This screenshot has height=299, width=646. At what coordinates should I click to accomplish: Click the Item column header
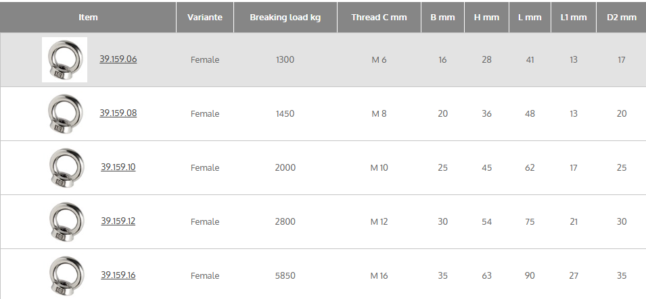coord(88,17)
